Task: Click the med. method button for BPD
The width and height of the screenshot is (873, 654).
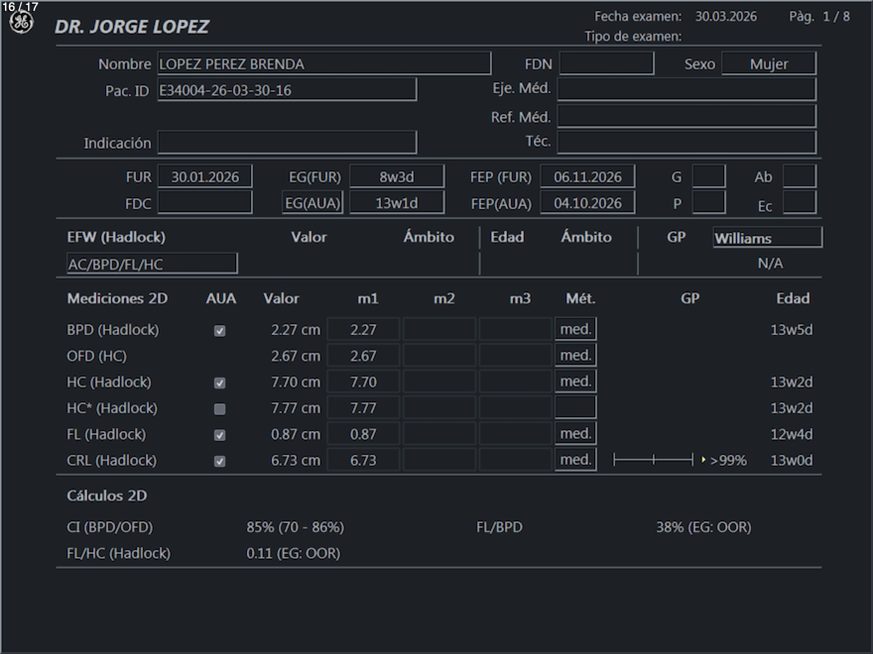Action: coord(575,329)
